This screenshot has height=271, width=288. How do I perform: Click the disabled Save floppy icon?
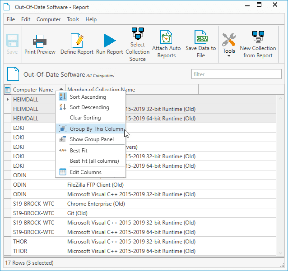pyautogui.click(x=12, y=41)
